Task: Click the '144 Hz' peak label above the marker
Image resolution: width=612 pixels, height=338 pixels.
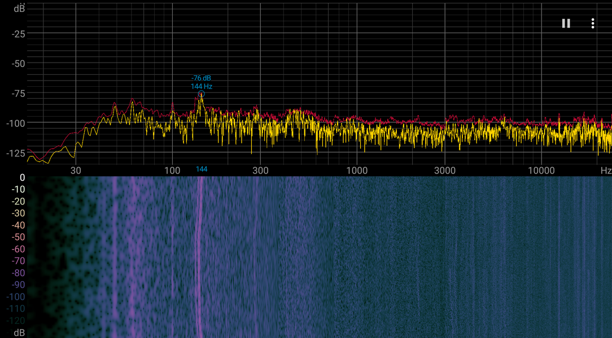Action: click(x=202, y=86)
